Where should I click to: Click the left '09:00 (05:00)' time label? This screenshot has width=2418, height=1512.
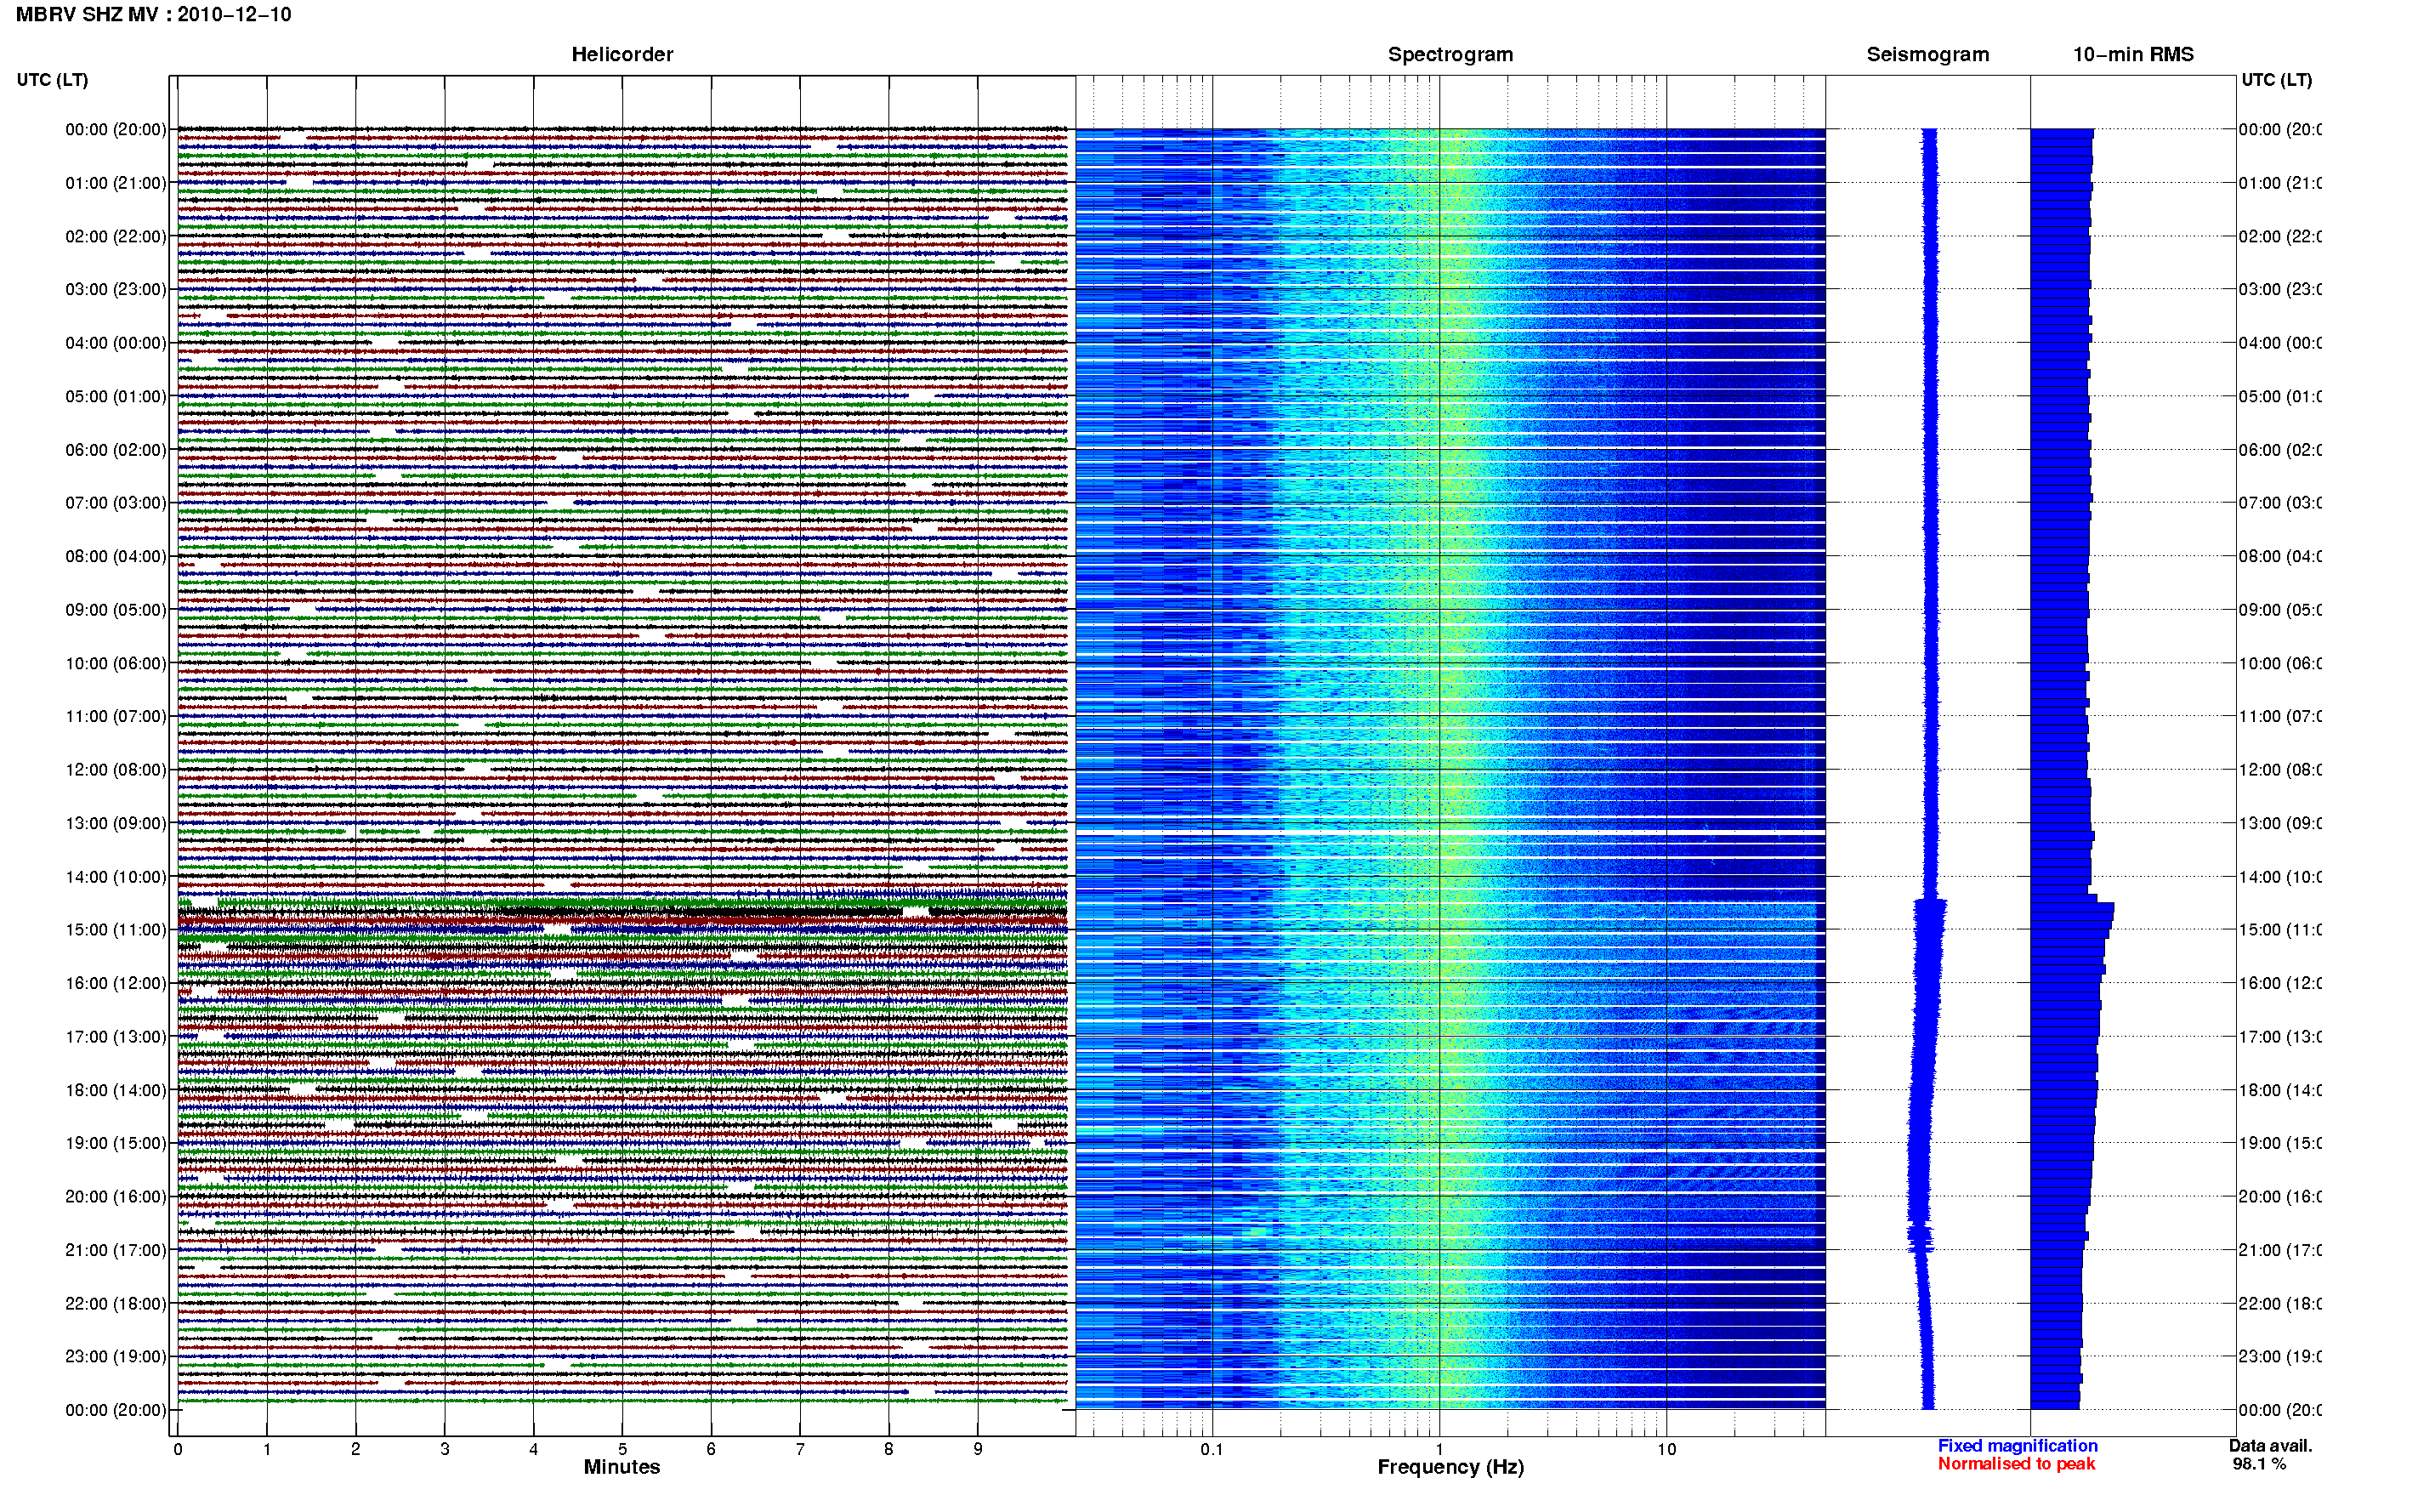tap(116, 610)
